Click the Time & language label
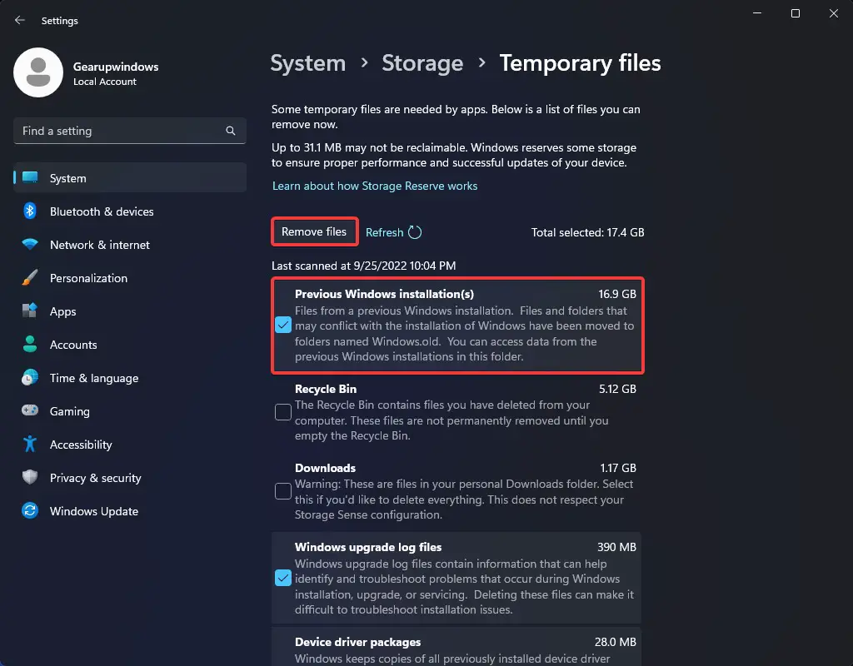Viewport: 853px width, 666px height. pyautogui.click(x=94, y=378)
